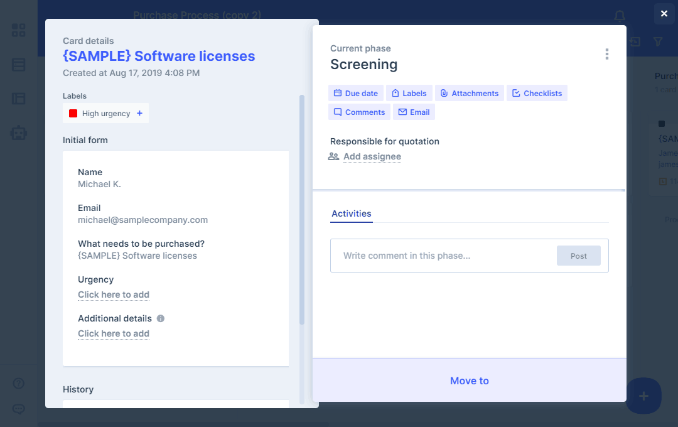Switch to the Activities tab
The width and height of the screenshot is (678, 427).
click(352, 213)
